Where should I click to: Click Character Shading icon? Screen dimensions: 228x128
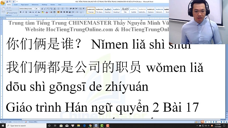(x=51, y=12)
